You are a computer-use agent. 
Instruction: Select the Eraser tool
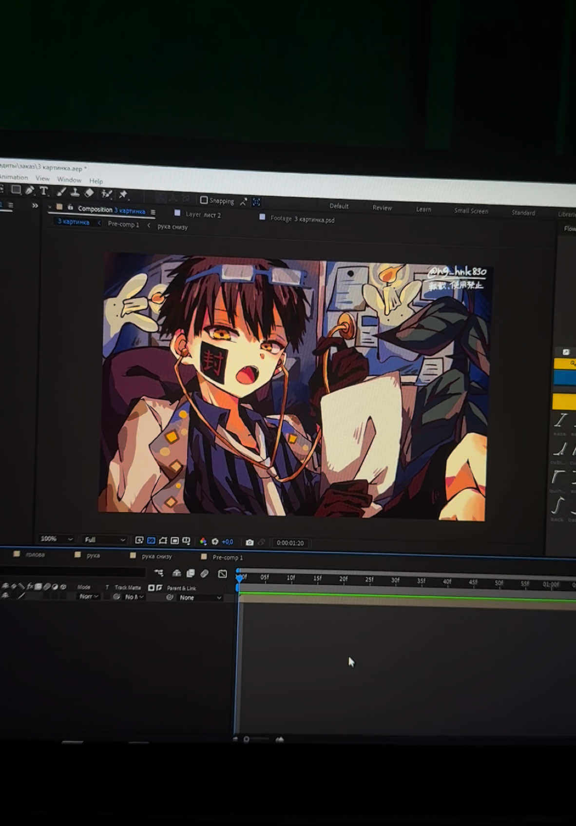pyautogui.click(x=89, y=193)
